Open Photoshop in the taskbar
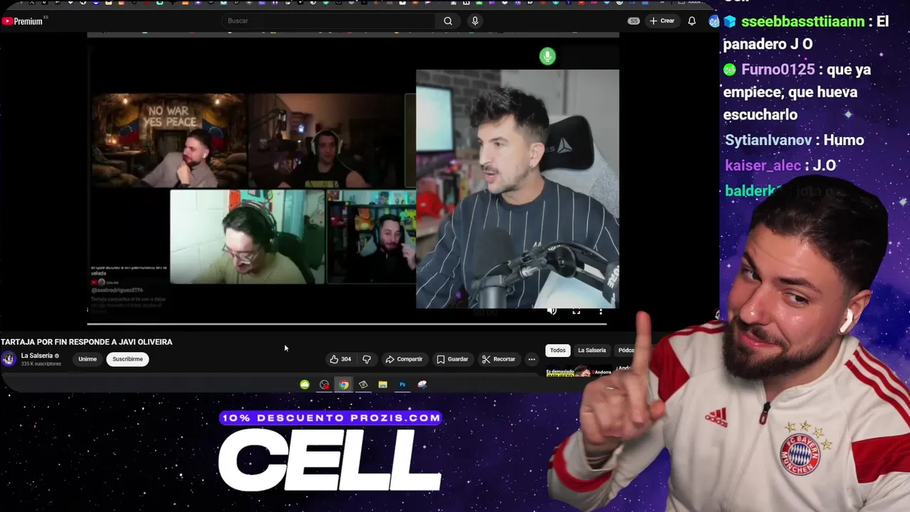The image size is (910, 512). click(x=402, y=385)
